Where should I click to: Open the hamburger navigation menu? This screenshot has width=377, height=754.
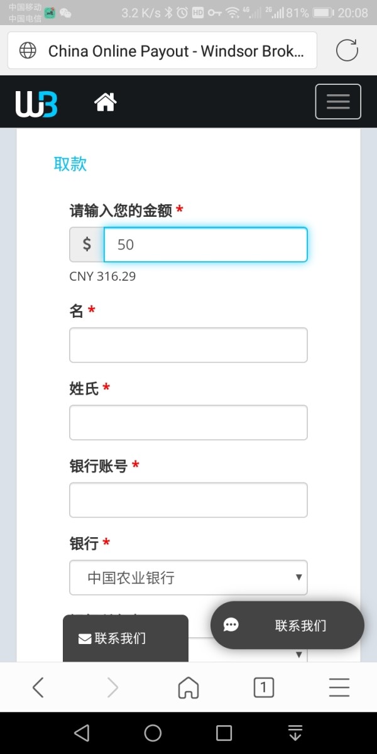(x=337, y=102)
